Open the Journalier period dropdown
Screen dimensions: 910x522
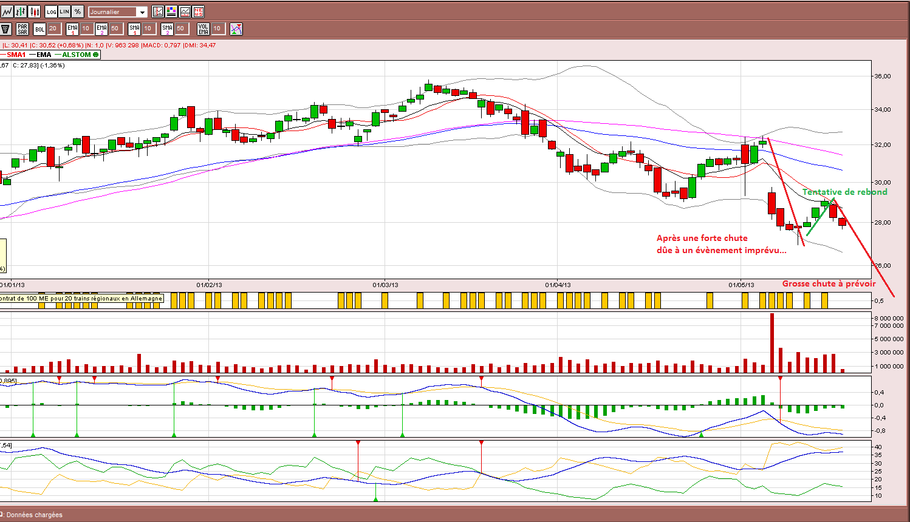[118, 12]
